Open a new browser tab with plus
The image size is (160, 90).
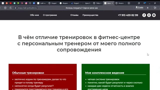pos(129,3)
